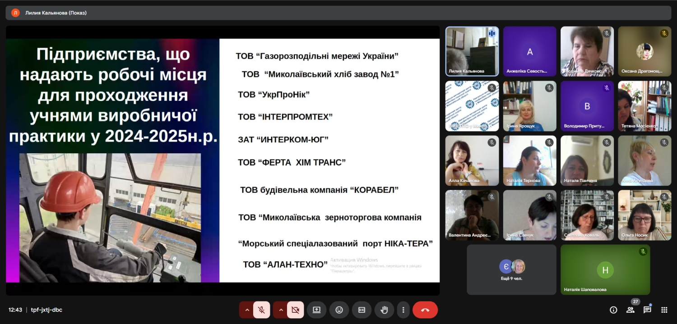Turn on the camera
This screenshot has width=677, height=324.
295,310
